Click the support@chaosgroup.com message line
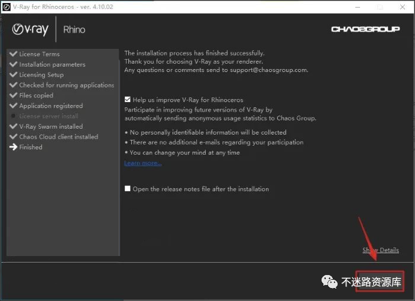Image resolution: width=415 pixels, height=301 pixels. (216, 70)
